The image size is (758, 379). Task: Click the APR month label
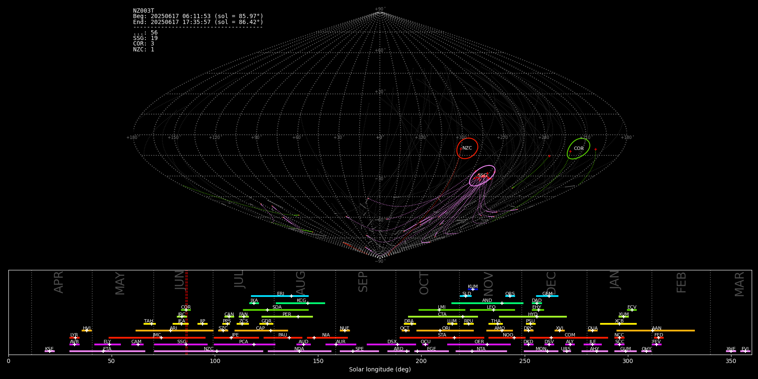[x=59, y=282]
